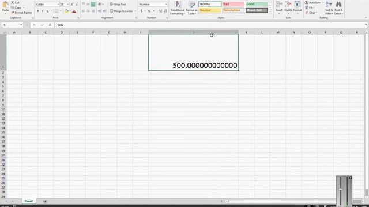Image resolution: width=369 pixels, height=207 pixels.
Task: Expand the cell styles gallery
Action: click(270, 11)
